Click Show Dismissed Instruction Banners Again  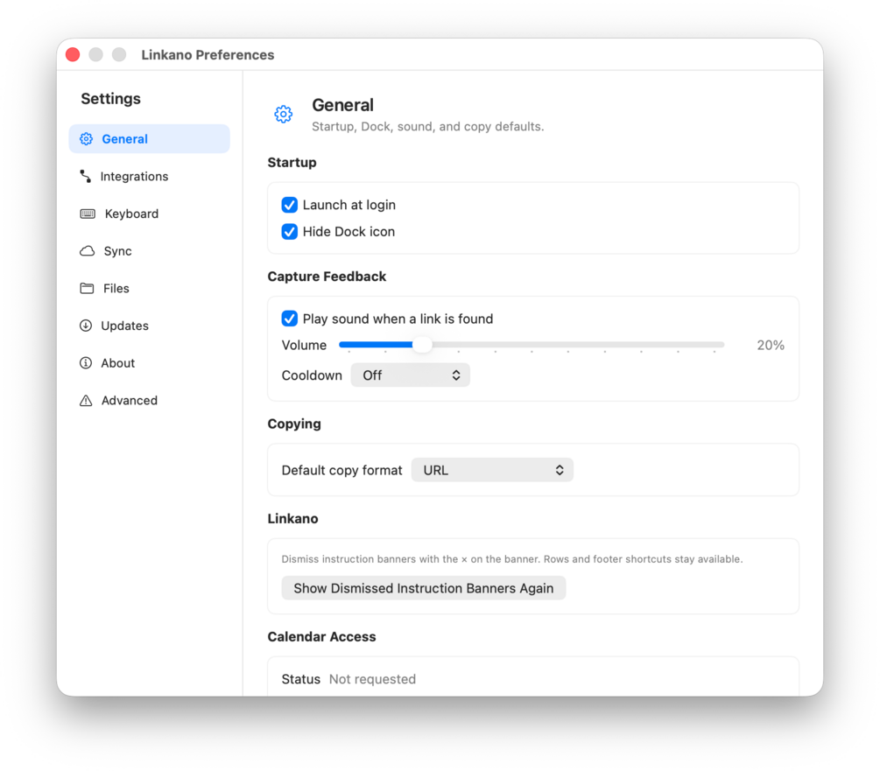pyautogui.click(x=424, y=588)
